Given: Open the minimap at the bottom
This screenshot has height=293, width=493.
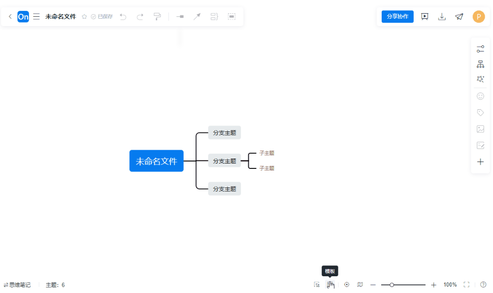Looking at the screenshot, I should point(360,285).
